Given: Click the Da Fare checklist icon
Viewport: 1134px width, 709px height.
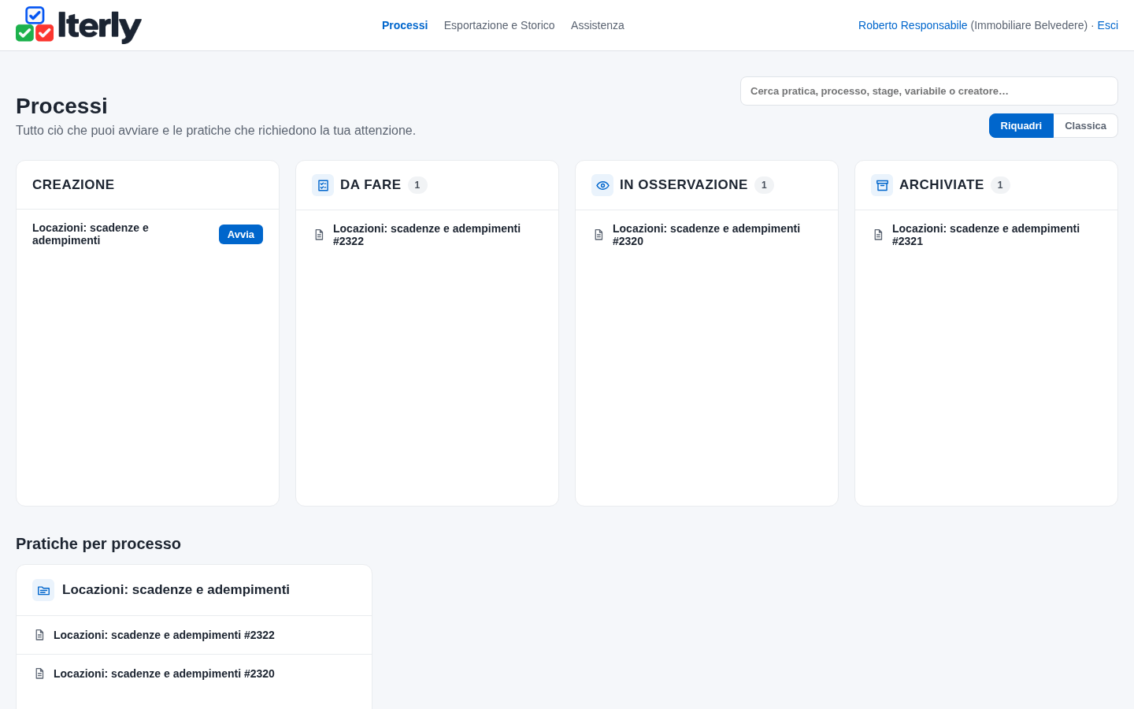Looking at the screenshot, I should click(323, 185).
